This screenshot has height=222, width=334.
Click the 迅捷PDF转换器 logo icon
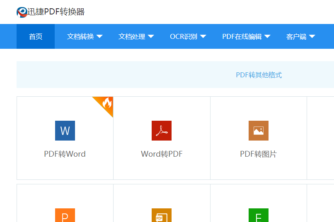[22, 12]
